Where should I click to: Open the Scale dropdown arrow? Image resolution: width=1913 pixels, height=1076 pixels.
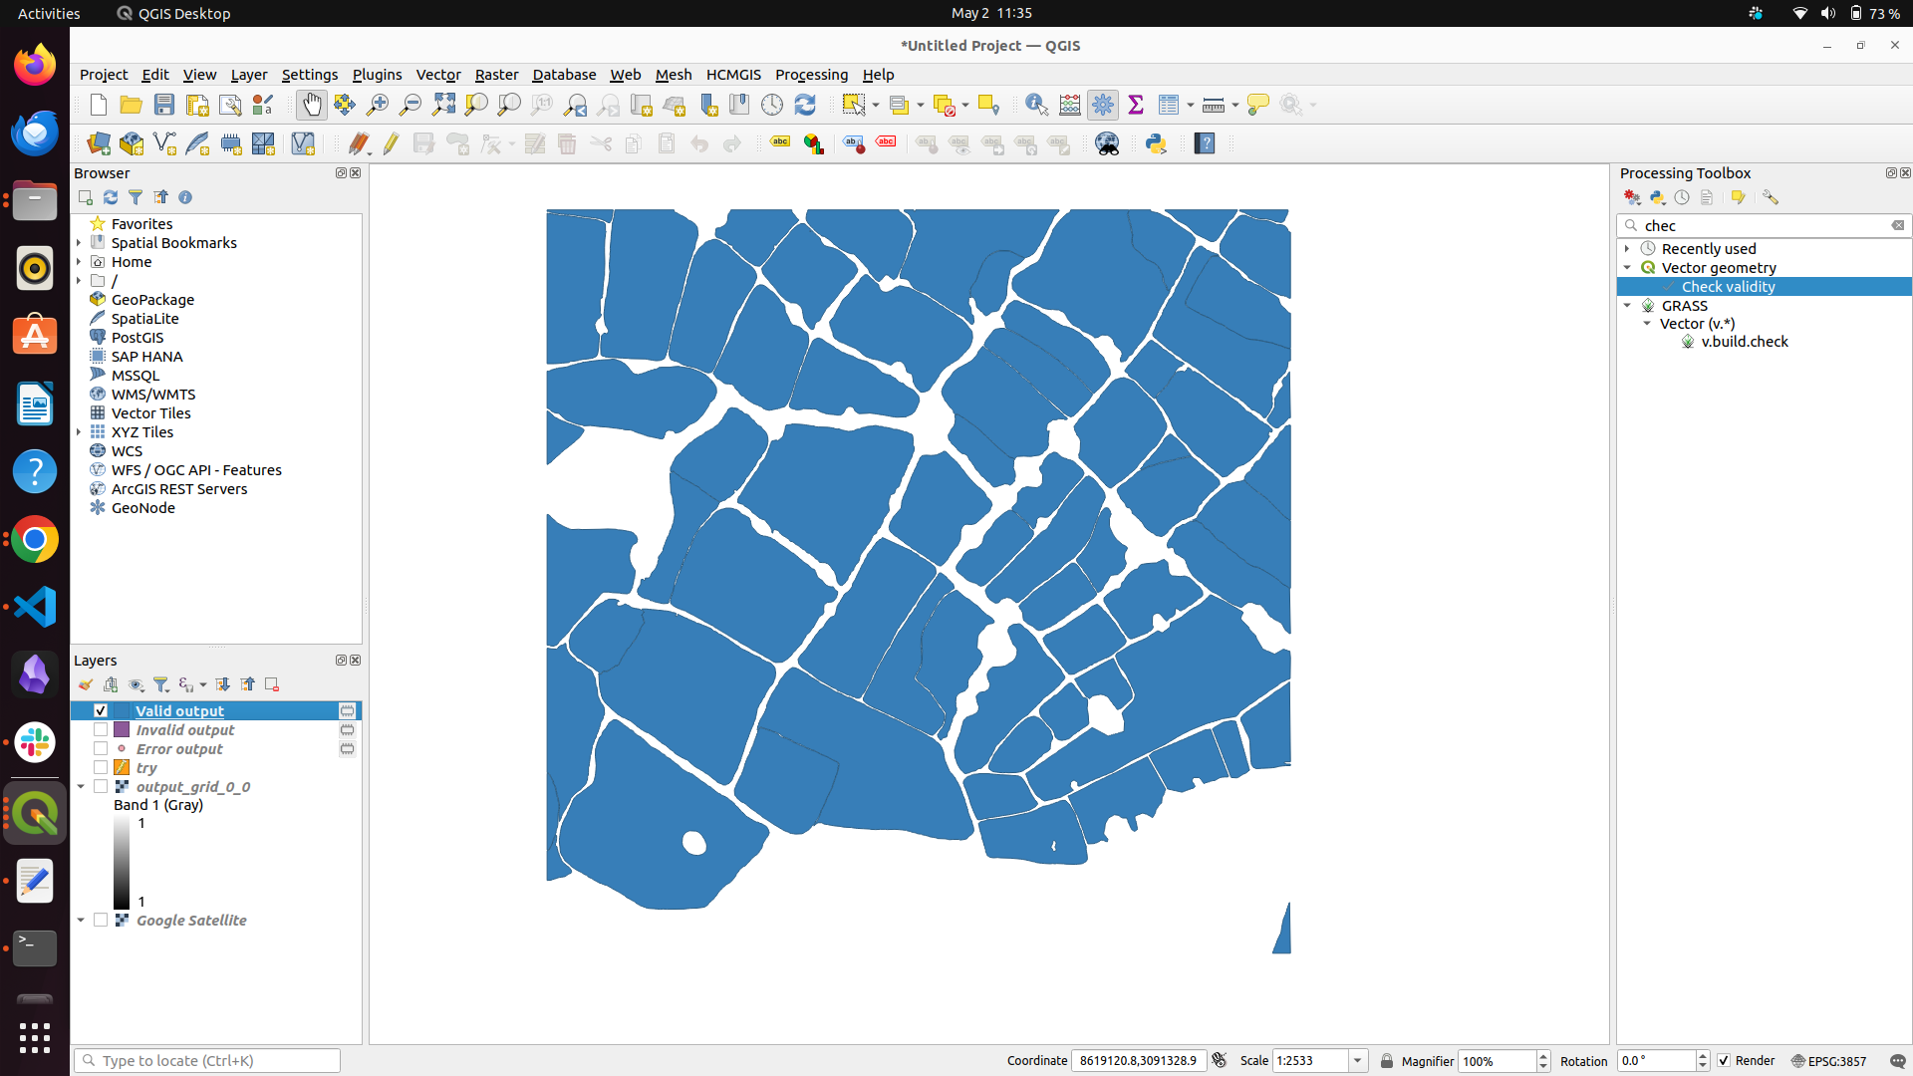(1357, 1061)
